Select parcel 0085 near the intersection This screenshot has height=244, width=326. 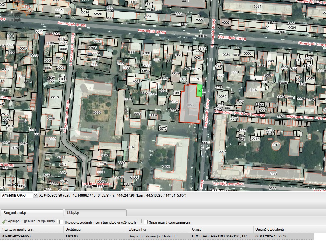pyautogui.click(x=226, y=55)
